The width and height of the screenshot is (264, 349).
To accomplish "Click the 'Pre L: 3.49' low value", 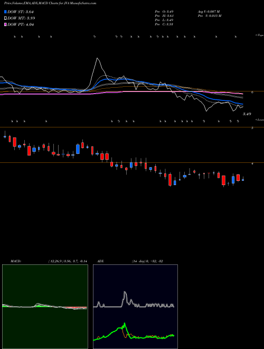I will [164, 20].
